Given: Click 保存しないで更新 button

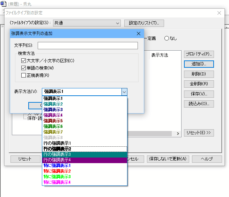Looking at the screenshot, I should (168, 159).
